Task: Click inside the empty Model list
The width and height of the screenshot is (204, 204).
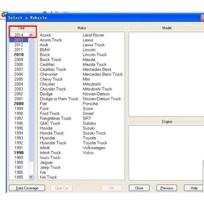Action: (x=166, y=74)
